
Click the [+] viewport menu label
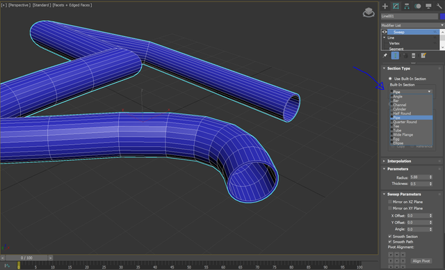point(4,5)
